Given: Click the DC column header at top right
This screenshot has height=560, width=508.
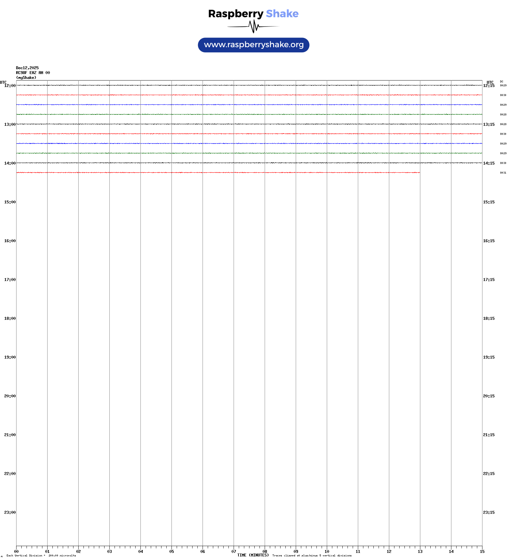Looking at the screenshot, I should 502,81.
